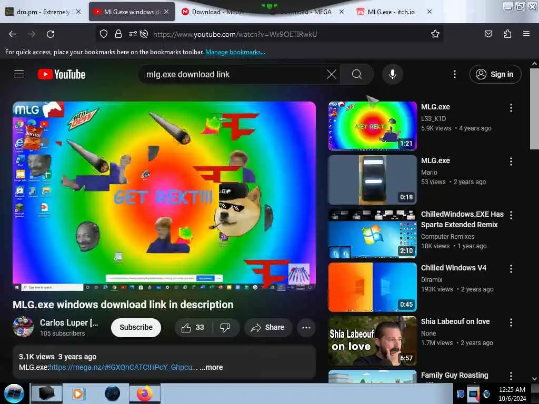This screenshot has height=404, width=539.
Task: Open options for ChilledWindows.EXE video
Action: pyautogui.click(x=511, y=215)
